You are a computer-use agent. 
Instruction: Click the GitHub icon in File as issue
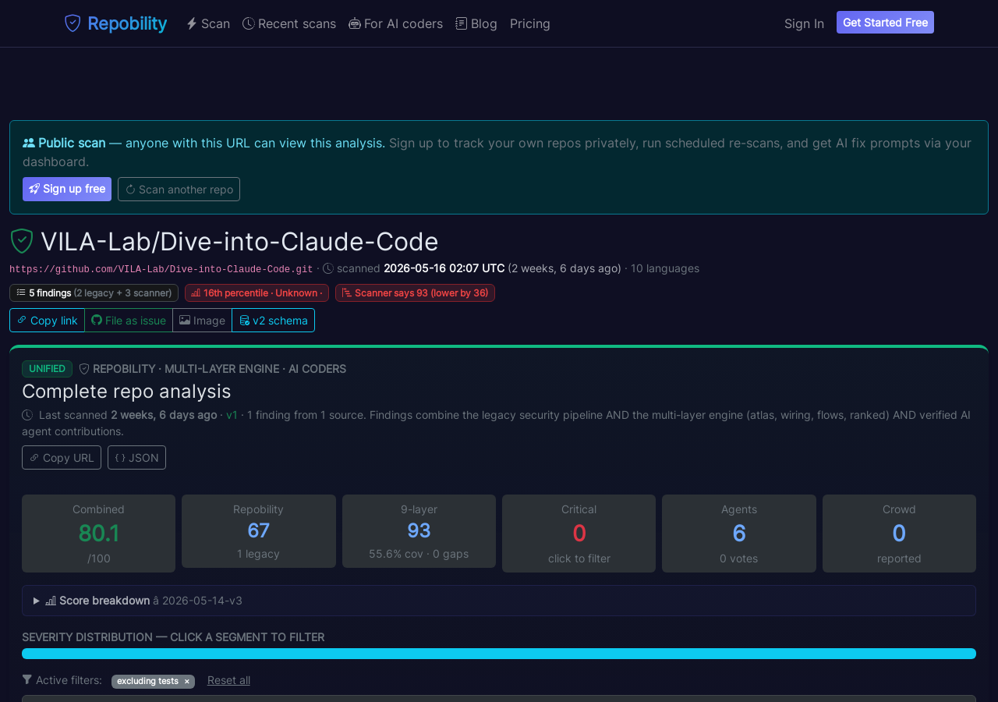97,320
